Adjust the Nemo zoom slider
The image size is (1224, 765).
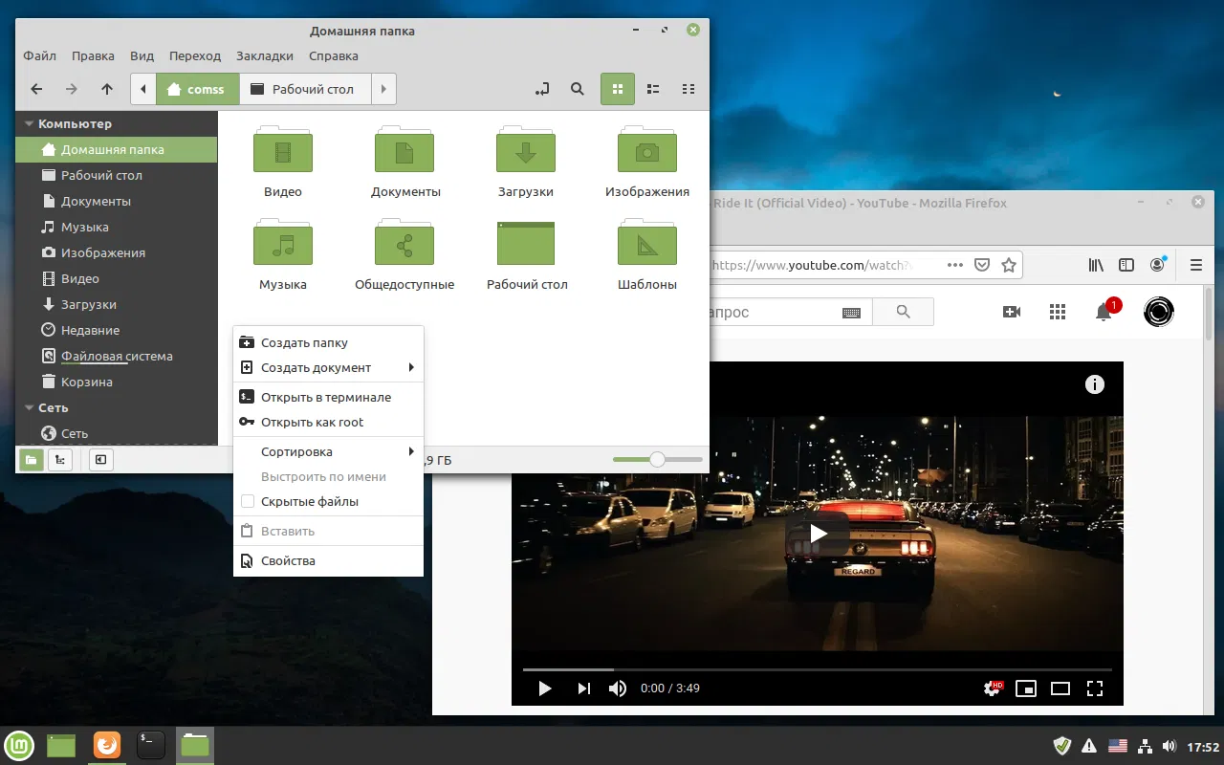point(657,459)
